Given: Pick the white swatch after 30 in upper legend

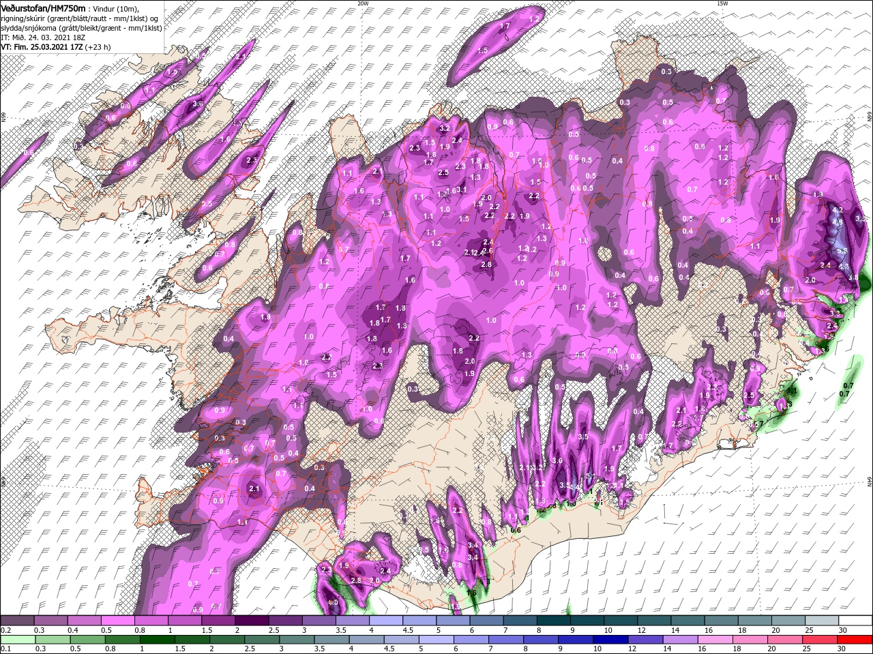Looking at the screenshot, I should click(856, 621).
